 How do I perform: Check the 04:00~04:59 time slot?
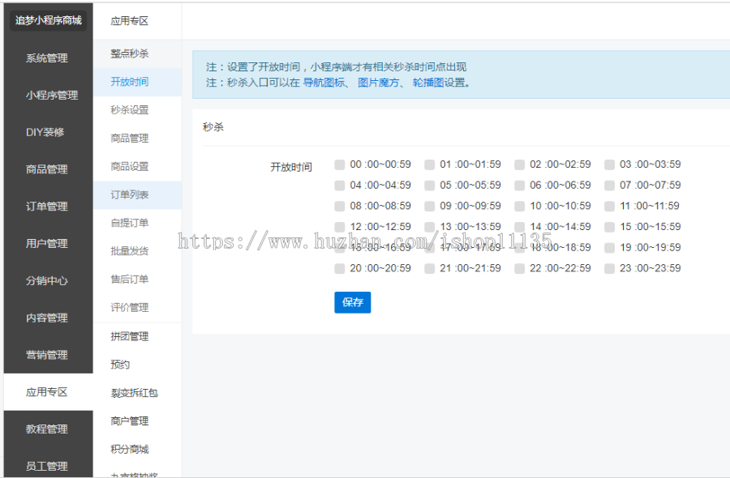click(x=340, y=185)
